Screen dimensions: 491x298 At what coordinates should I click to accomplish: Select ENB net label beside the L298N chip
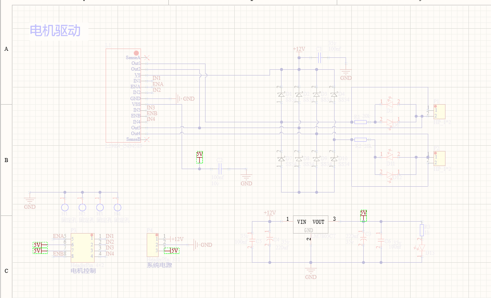(152, 113)
